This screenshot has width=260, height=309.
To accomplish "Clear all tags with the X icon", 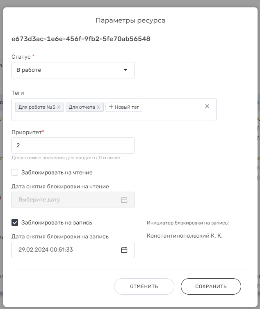I will click(x=207, y=106).
